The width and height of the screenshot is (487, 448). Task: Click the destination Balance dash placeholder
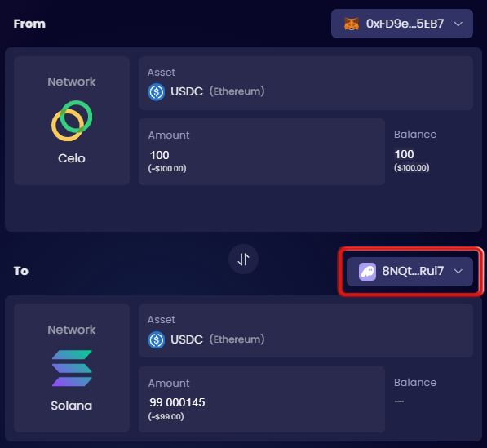(399, 401)
